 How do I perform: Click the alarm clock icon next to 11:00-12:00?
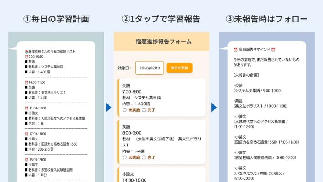tap(26, 108)
